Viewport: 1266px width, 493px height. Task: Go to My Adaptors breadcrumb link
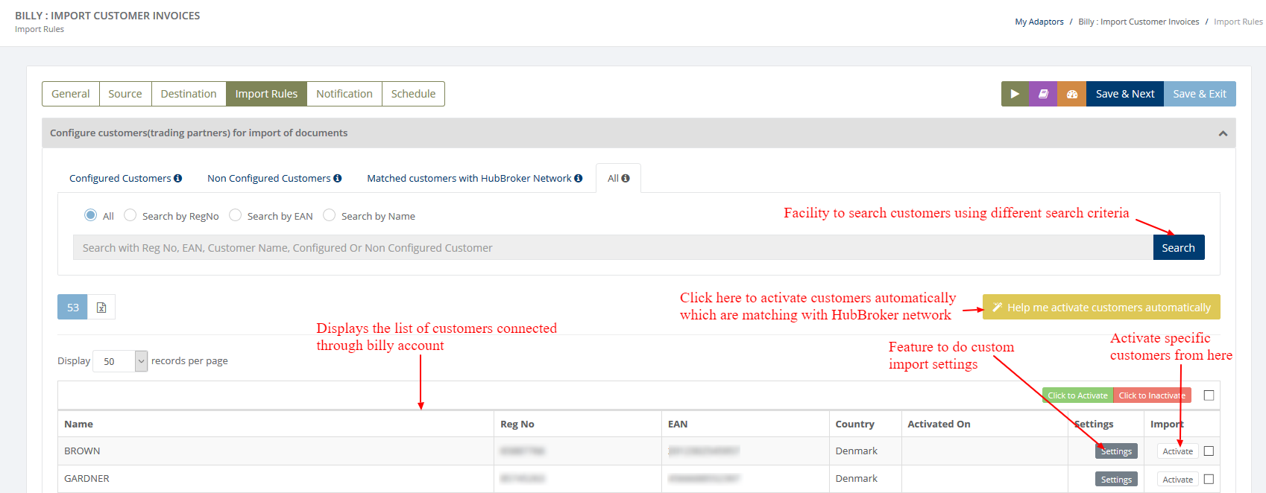click(x=1039, y=22)
